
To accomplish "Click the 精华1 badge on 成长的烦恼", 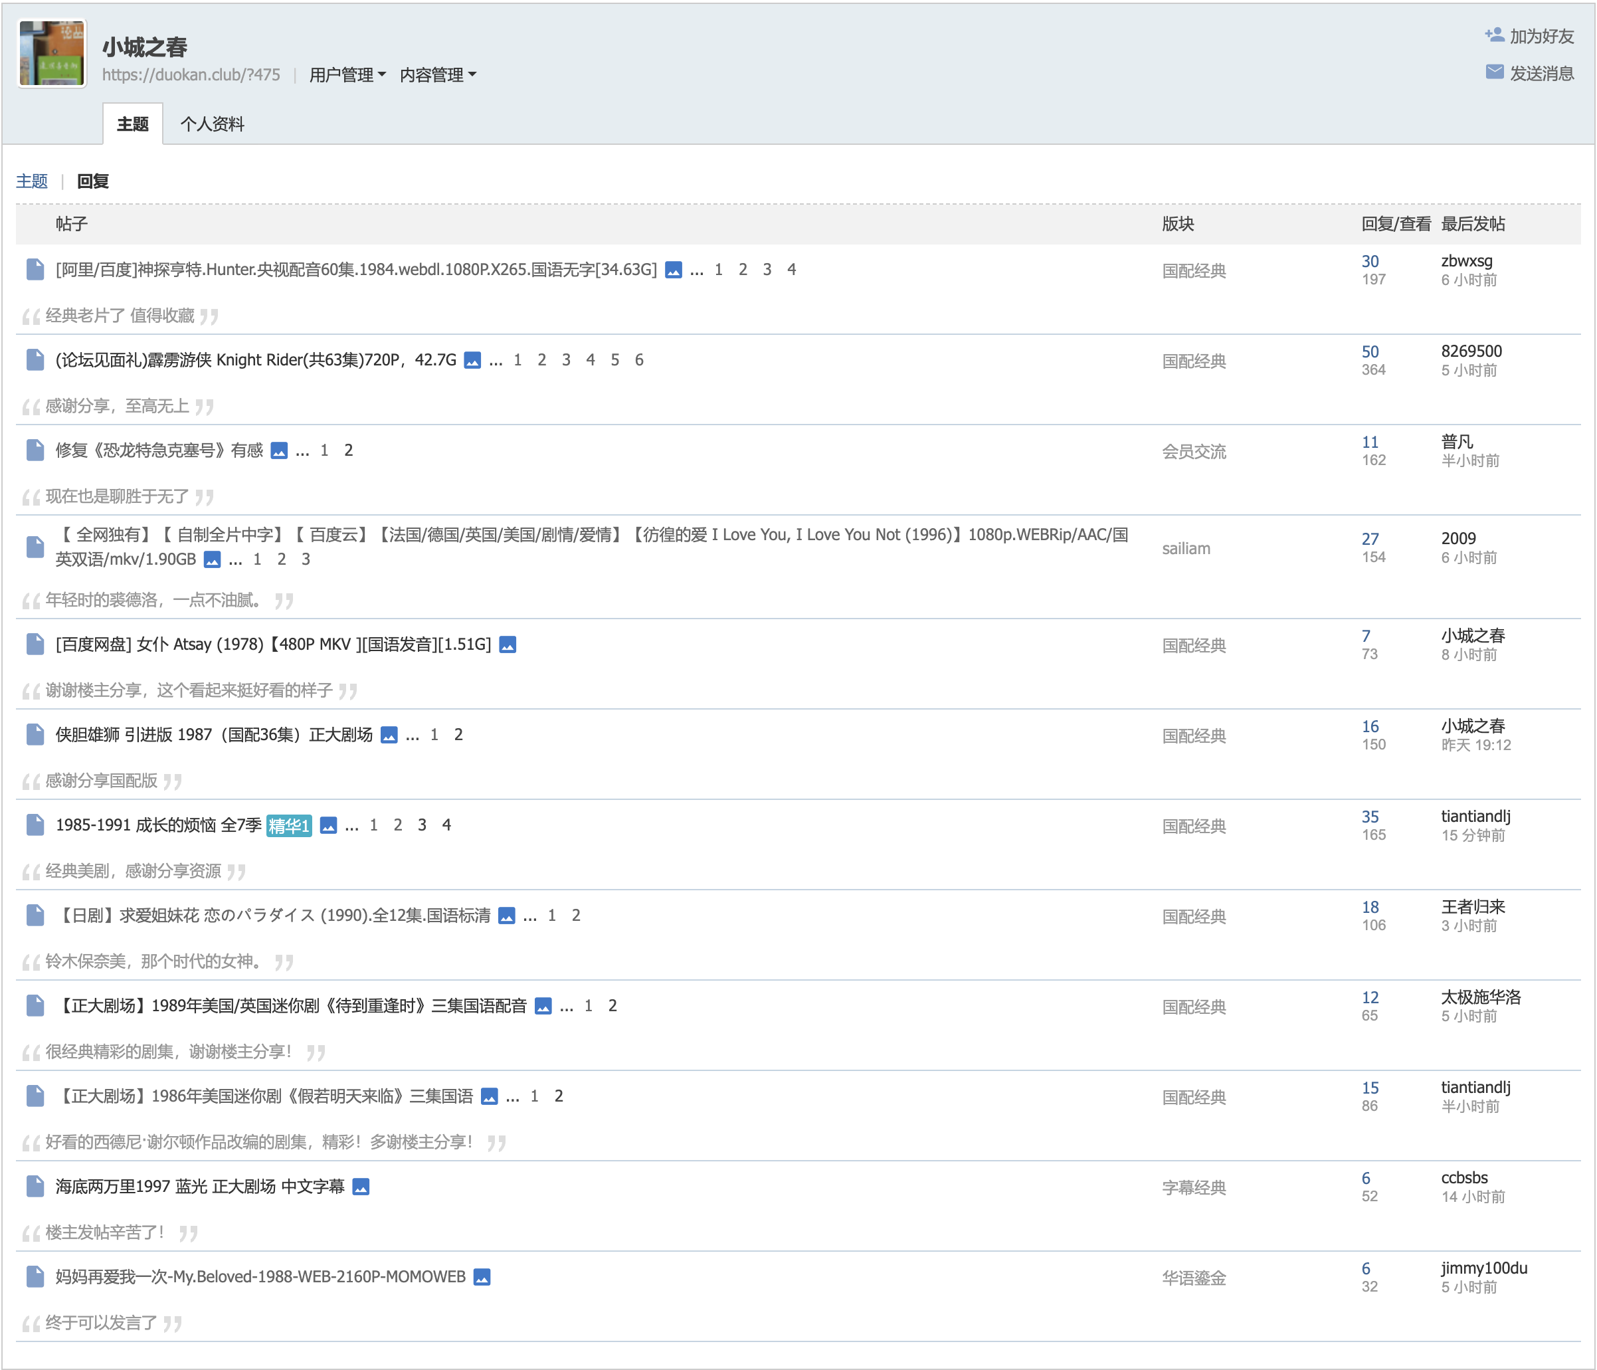I will 289,826.
